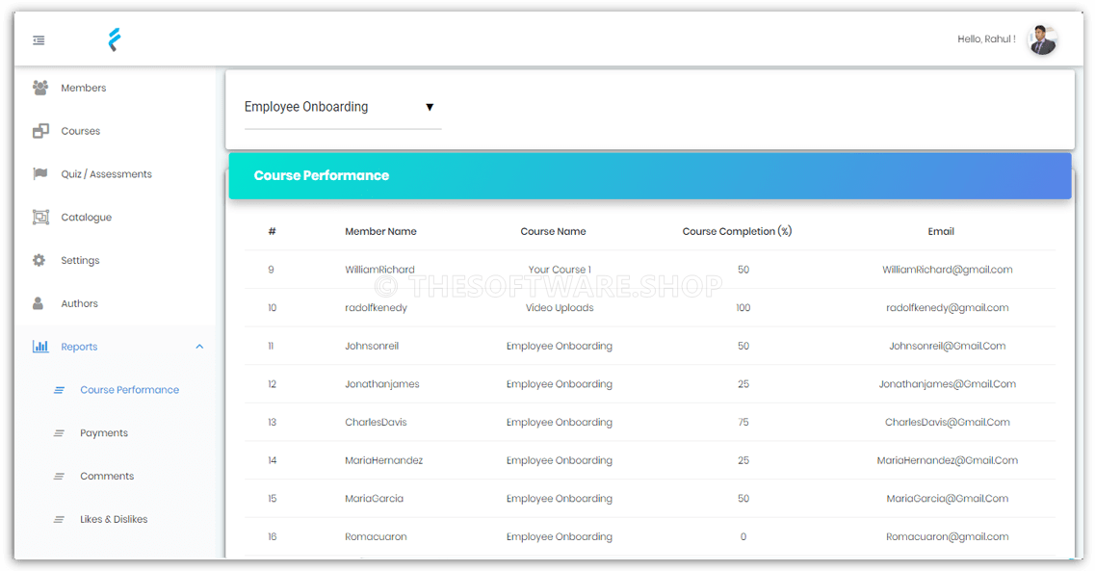Screen dimensions: 1095x571
Task: Click the Catalogue icon
Action: [39, 217]
